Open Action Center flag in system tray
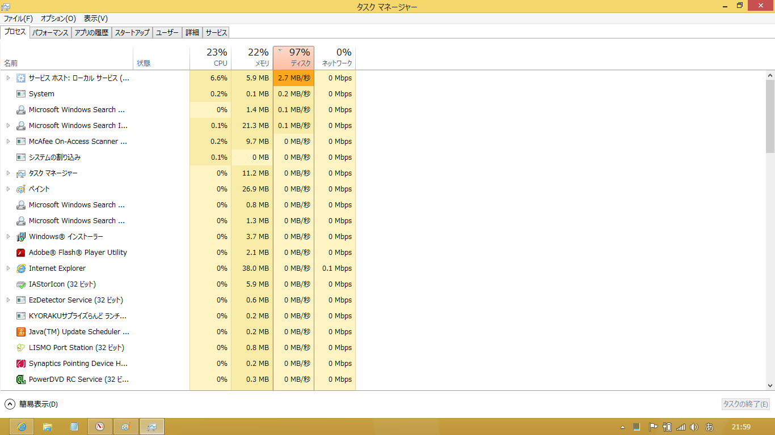 (x=653, y=427)
